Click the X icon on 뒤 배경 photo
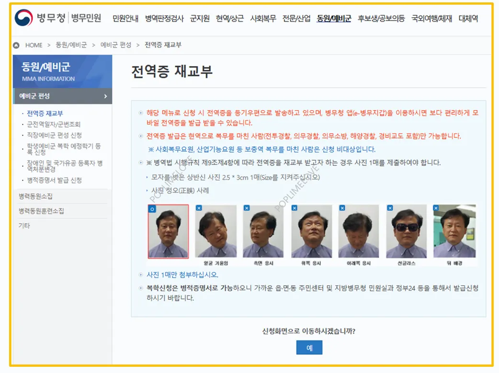499x373 pixels. (436, 208)
